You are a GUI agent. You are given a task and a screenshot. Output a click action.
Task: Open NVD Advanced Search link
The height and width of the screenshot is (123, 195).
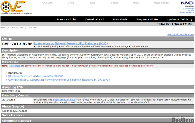tap(187, 12)
